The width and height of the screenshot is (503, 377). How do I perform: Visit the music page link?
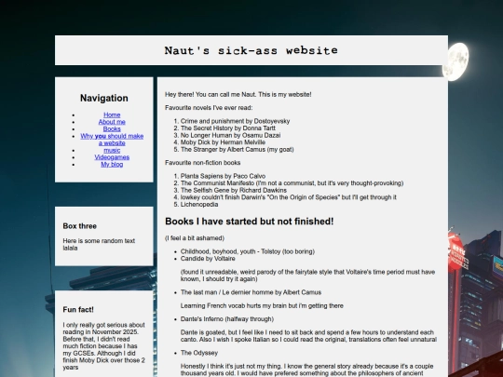(112, 150)
